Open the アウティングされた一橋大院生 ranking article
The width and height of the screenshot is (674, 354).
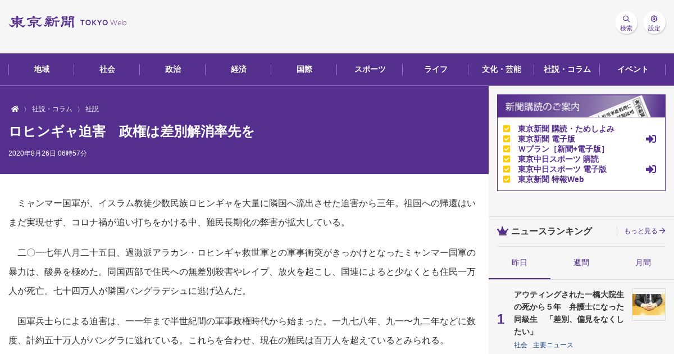coord(569,313)
